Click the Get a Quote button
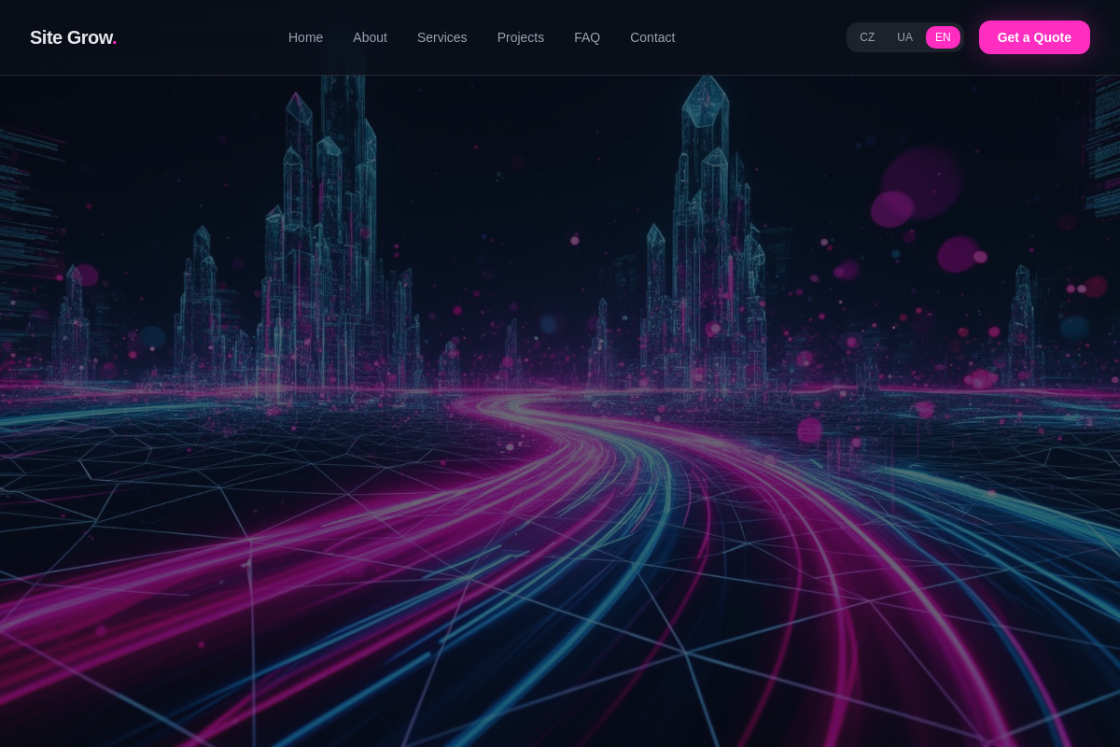The height and width of the screenshot is (747, 1120). click(x=1034, y=37)
